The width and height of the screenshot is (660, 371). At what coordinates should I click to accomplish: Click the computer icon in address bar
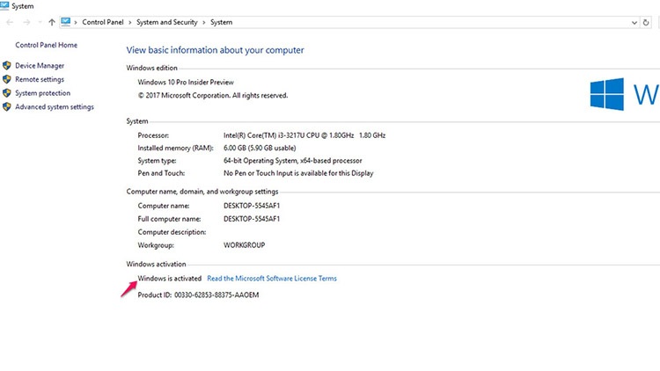click(66, 22)
